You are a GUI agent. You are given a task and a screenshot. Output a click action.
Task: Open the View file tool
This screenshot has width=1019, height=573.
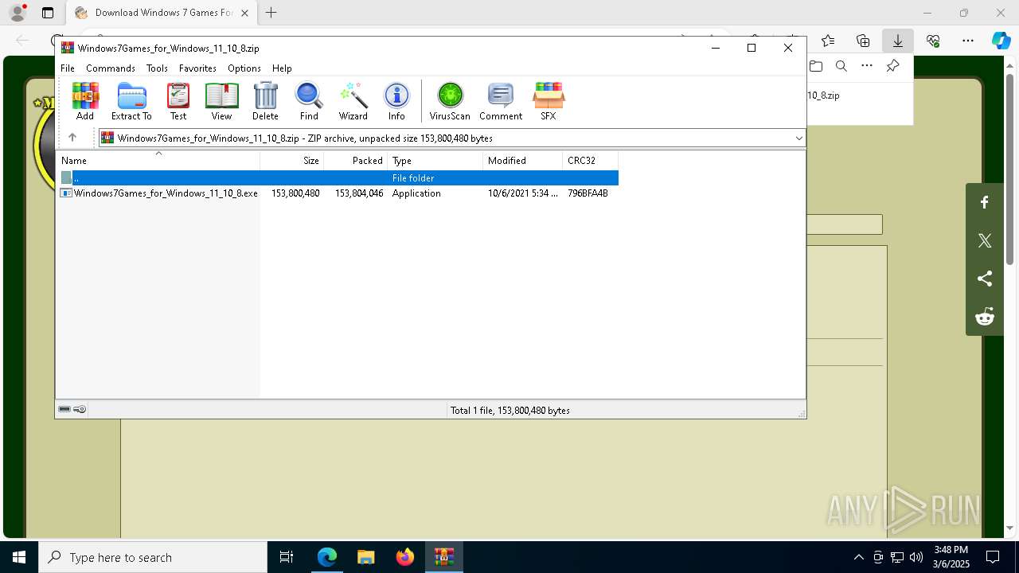coord(221,101)
